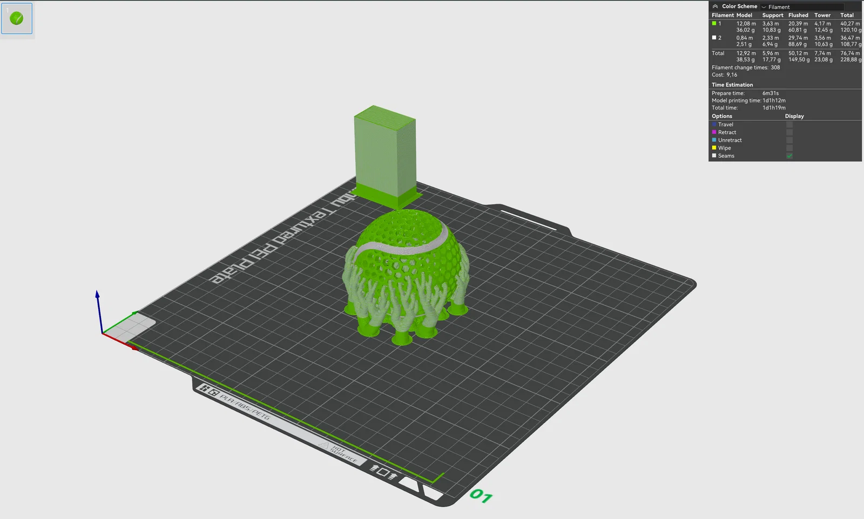Image resolution: width=864 pixels, height=519 pixels.
Task: Click the Time Estimation heading
Action: [732, 85]
